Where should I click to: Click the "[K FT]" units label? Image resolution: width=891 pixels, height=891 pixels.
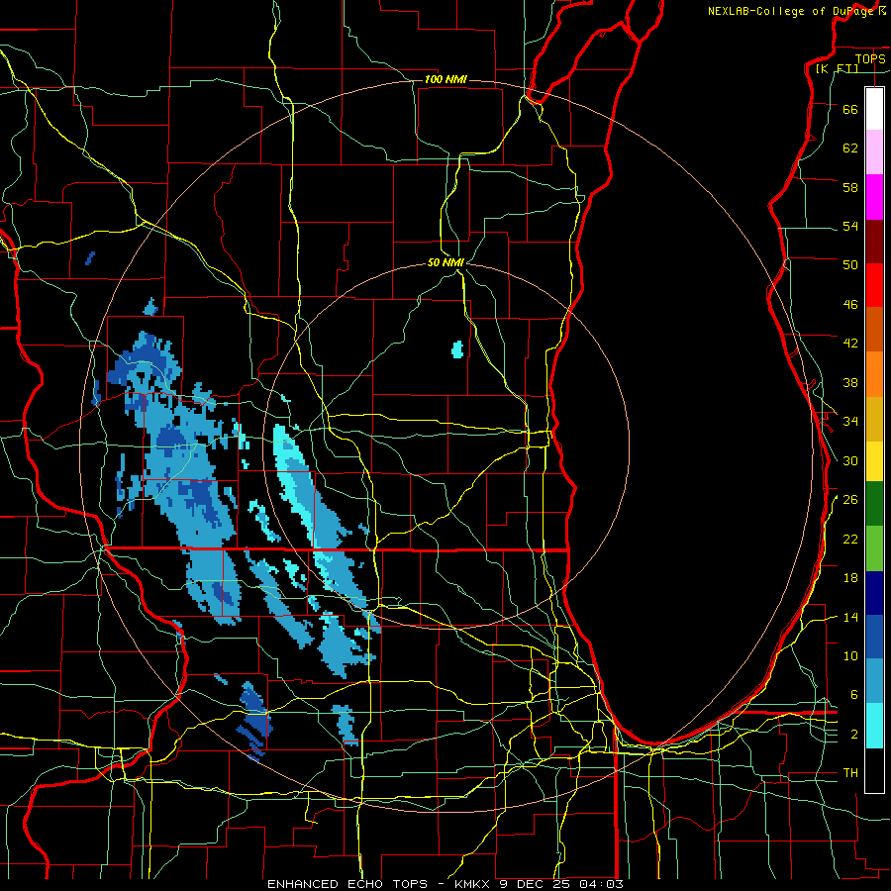point(837,68)
